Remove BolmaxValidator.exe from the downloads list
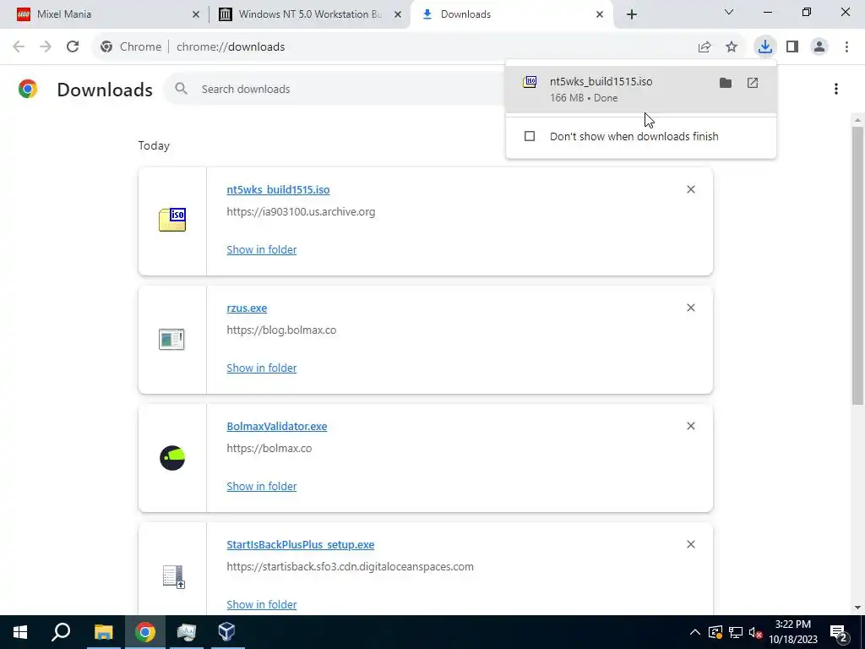 point(691,426)
